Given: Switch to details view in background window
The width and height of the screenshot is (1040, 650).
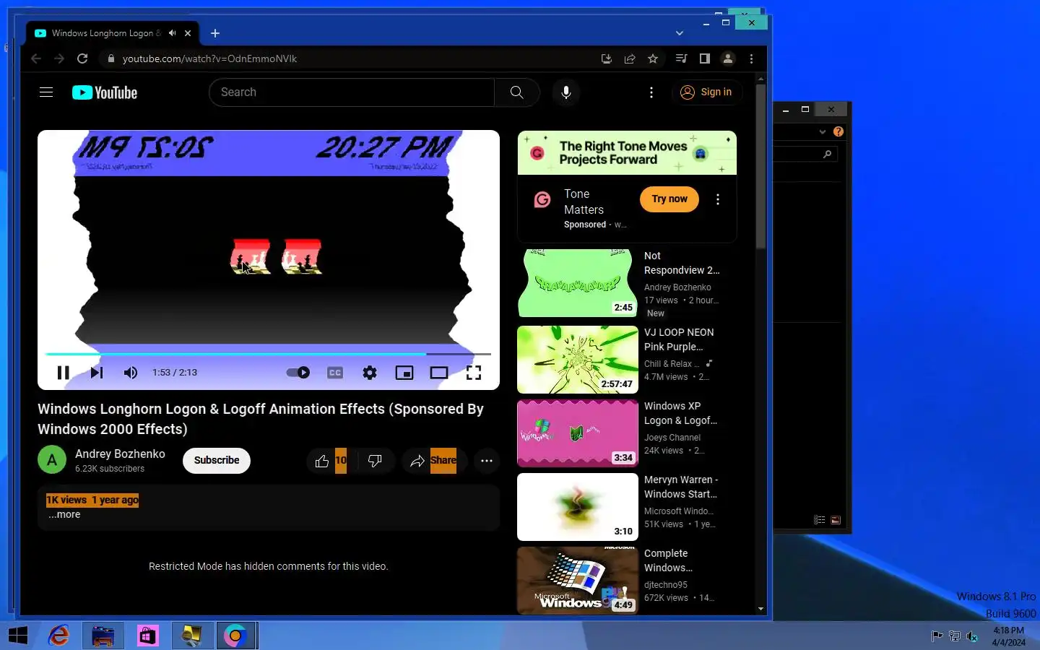Looking at the screenshot, I should pos(819,520).
